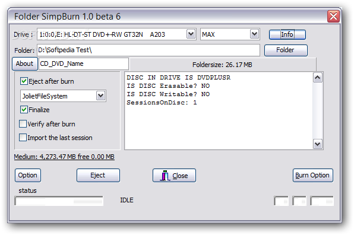
Task: Expand the JolietFileSystem dropdown
Action: click(101, 96)
